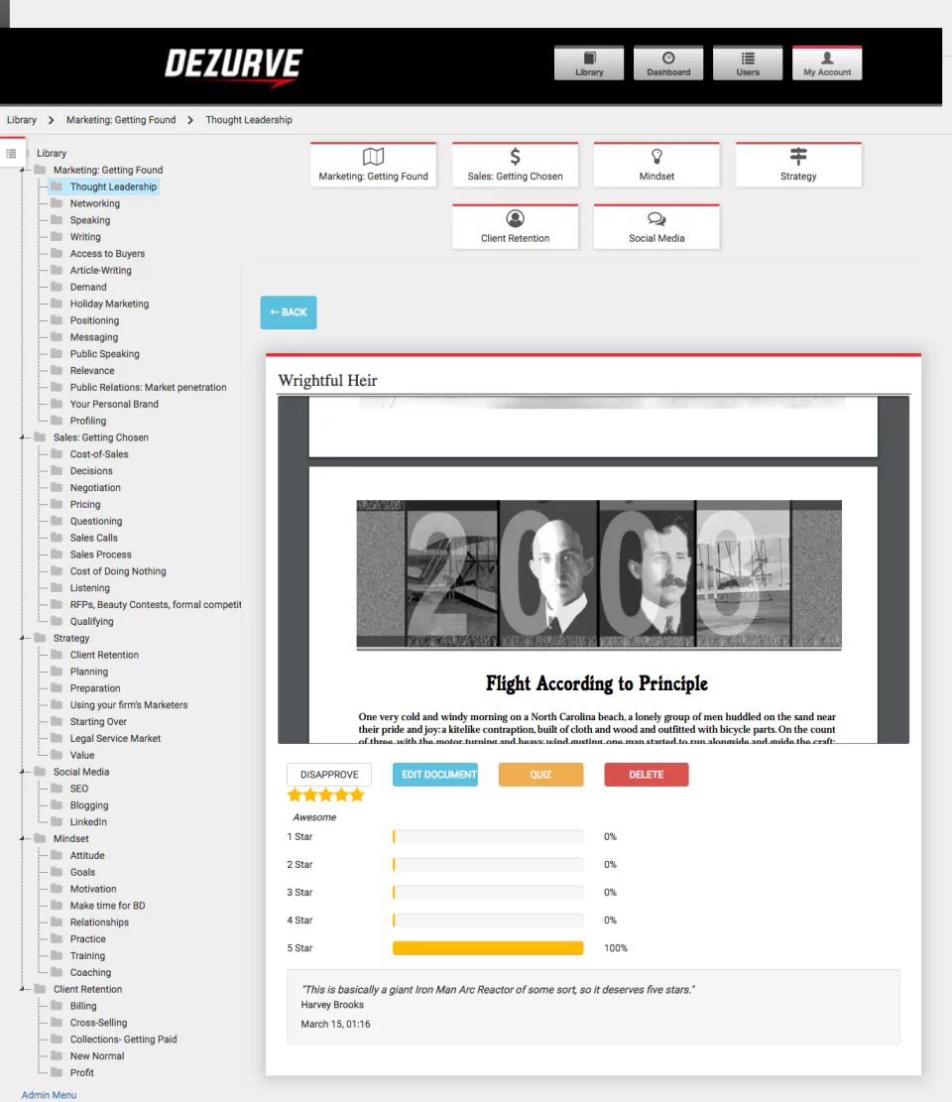Open My Account person icon button

[827, 63]
